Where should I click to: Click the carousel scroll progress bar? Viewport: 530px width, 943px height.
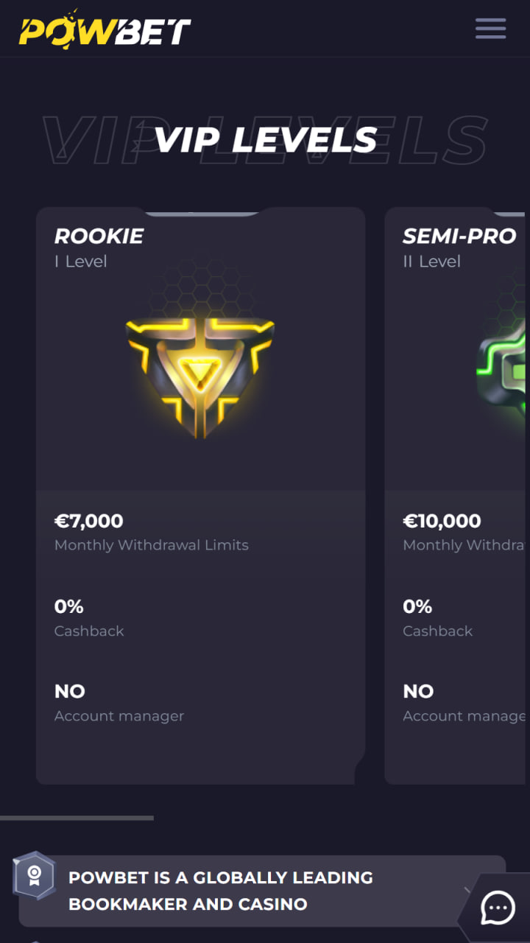[x=77, y=818]
